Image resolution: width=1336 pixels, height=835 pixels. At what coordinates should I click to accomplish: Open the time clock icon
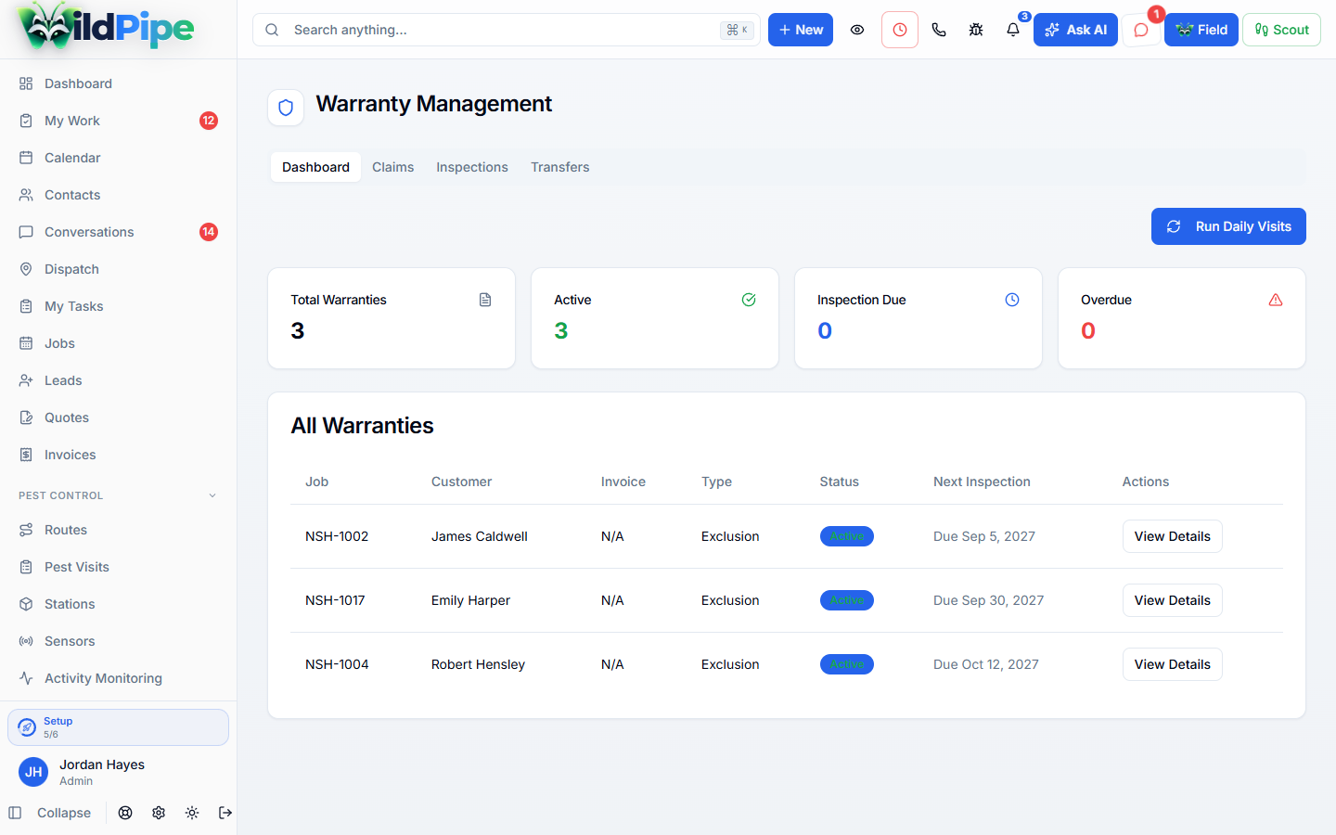[x=900, y=30]
